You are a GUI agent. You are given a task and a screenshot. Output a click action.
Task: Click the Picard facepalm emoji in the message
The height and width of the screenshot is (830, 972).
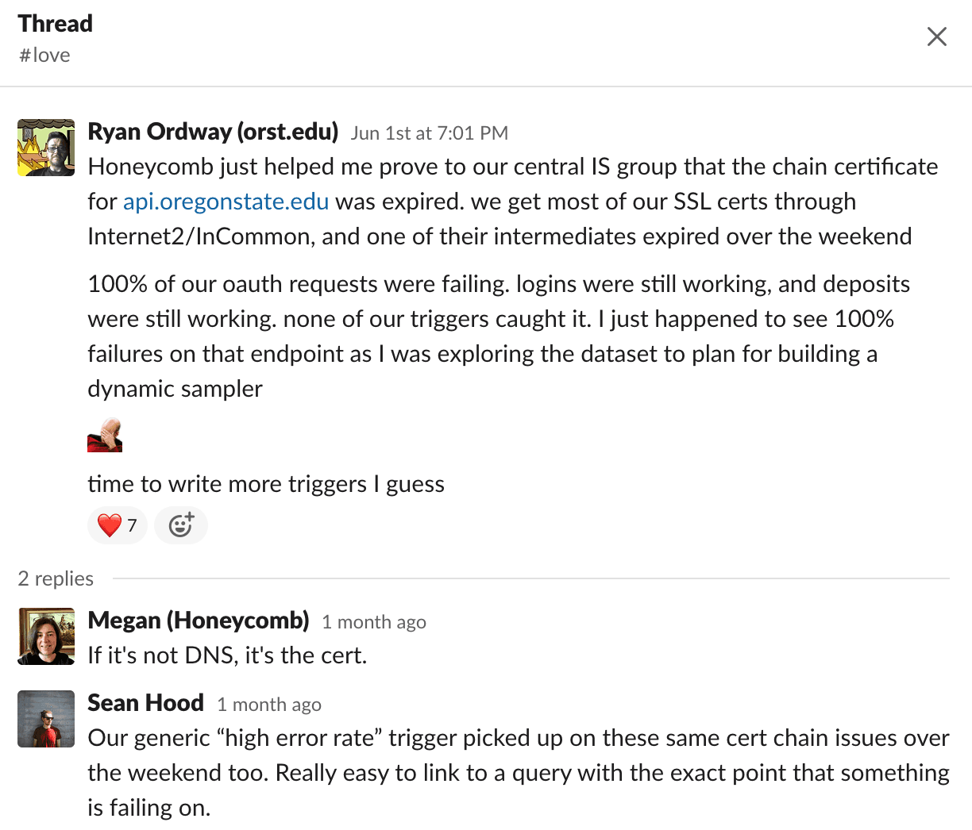coord(104,435)
